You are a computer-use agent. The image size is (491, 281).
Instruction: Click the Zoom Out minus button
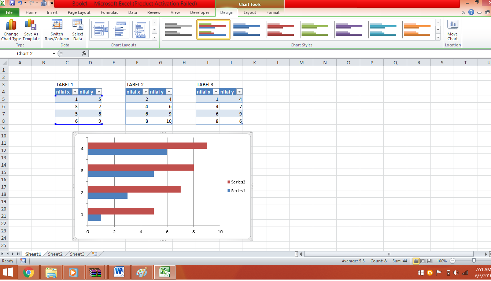point(453,261)
